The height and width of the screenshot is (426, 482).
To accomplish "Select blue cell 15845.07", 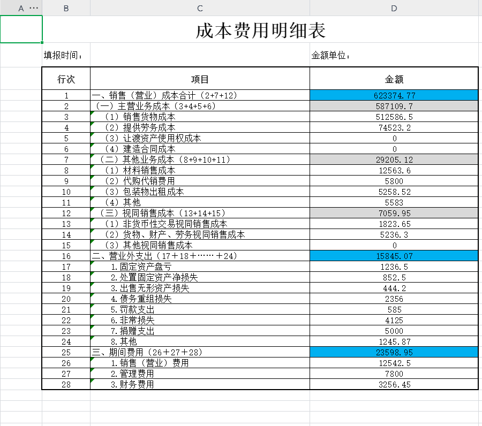I will pos(394,256).
